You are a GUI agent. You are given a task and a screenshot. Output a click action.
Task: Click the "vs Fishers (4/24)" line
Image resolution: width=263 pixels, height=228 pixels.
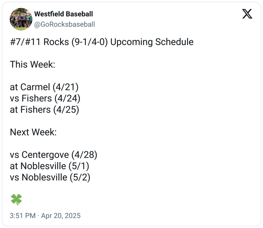[45, 98]
